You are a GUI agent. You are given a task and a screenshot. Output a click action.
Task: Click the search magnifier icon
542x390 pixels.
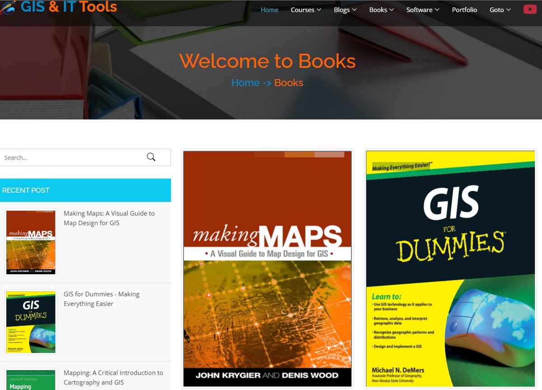point(151,157)
